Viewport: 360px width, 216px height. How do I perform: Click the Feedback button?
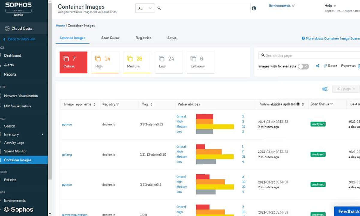point(347,211)
